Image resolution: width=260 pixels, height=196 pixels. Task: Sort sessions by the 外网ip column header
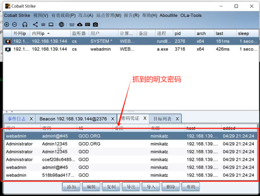coord(21,33)
